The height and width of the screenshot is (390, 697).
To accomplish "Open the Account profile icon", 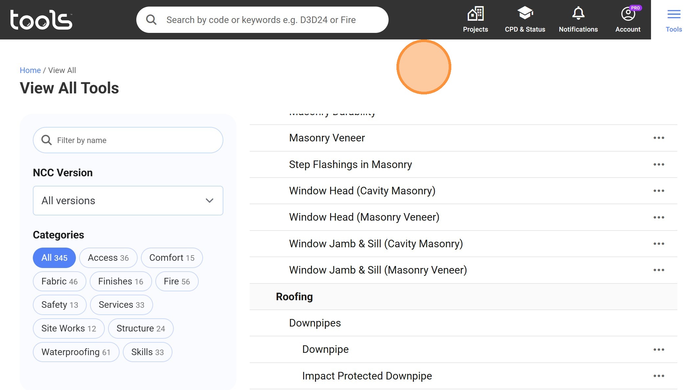I will 628,14.
